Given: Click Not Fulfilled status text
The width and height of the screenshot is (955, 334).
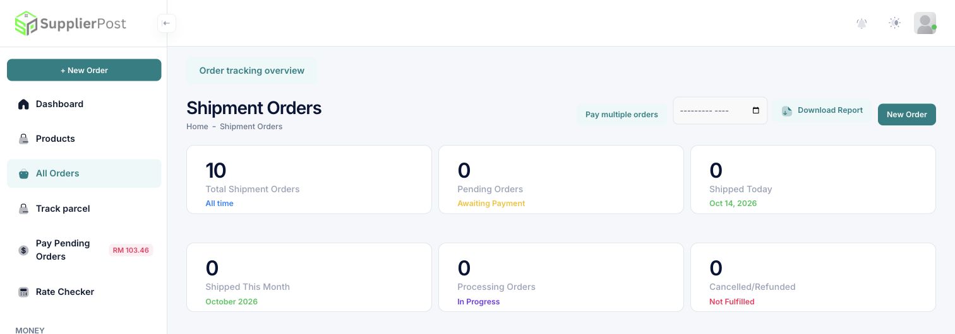Looking at the screenshot, I should (731, 302).
